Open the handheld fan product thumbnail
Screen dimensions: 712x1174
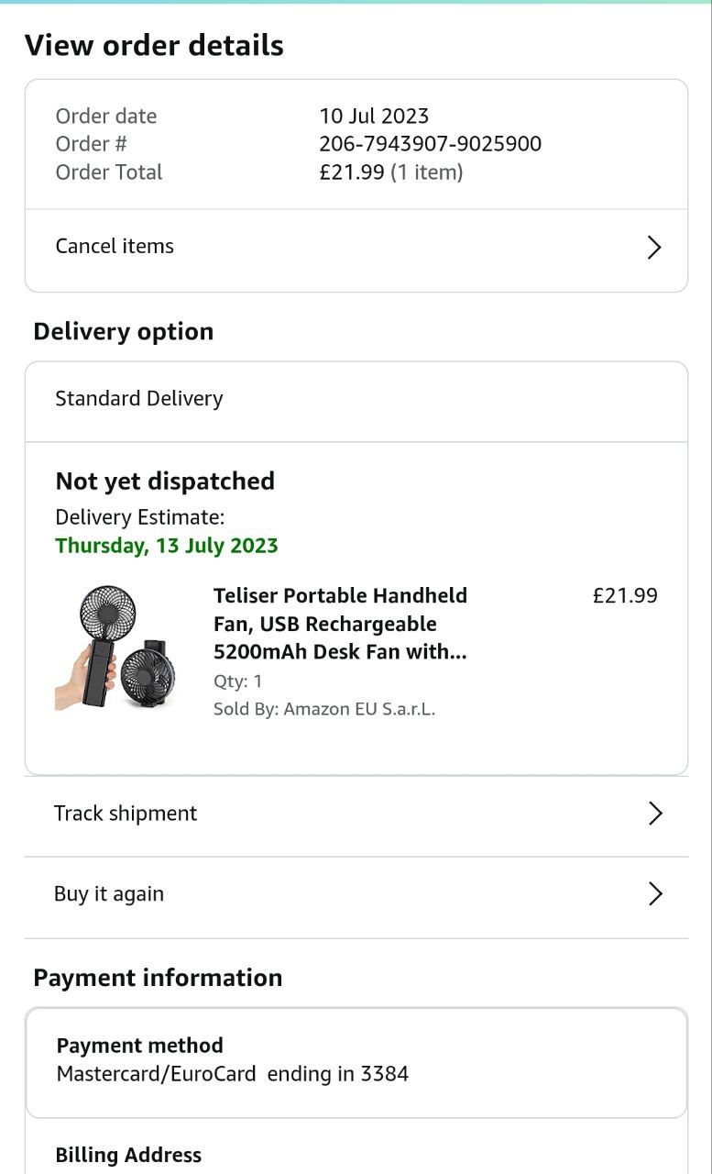(115, 648)
